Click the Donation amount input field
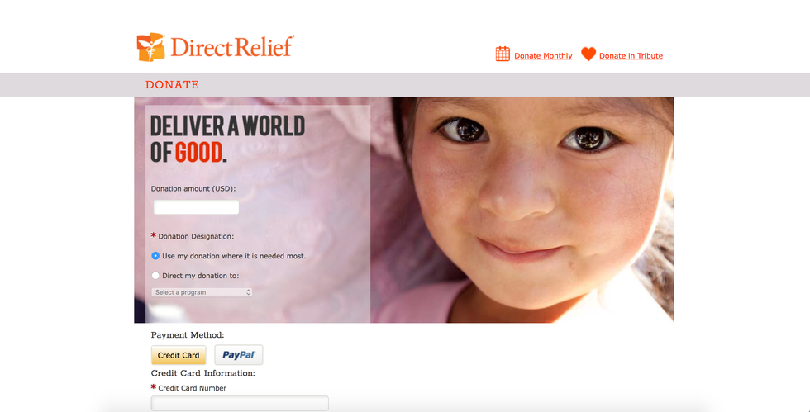This screenshot has height=412, width=810. click(197, 207)
